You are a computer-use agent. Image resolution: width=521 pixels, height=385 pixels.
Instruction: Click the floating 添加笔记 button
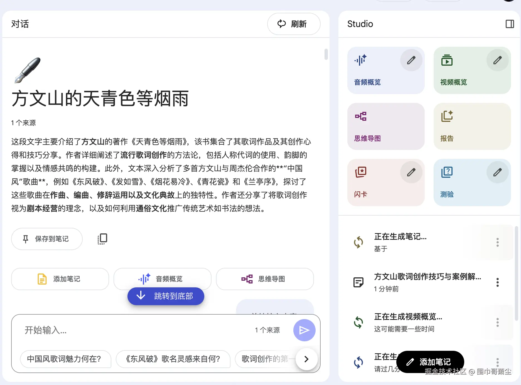430,362
